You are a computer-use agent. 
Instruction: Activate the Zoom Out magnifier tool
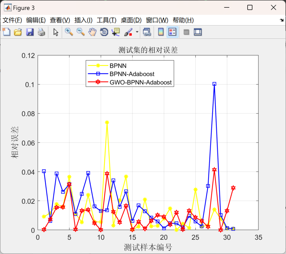tap(81, 32)
